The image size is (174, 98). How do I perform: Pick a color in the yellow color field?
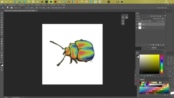click(x=149, y=64)
